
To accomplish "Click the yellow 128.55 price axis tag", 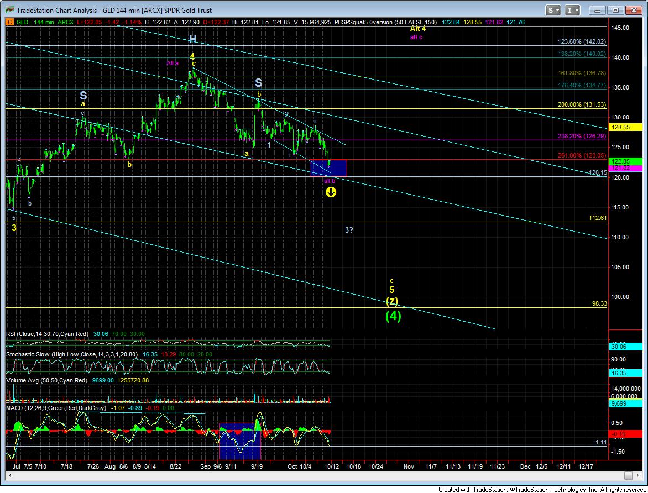I will (x=626, y=127).
